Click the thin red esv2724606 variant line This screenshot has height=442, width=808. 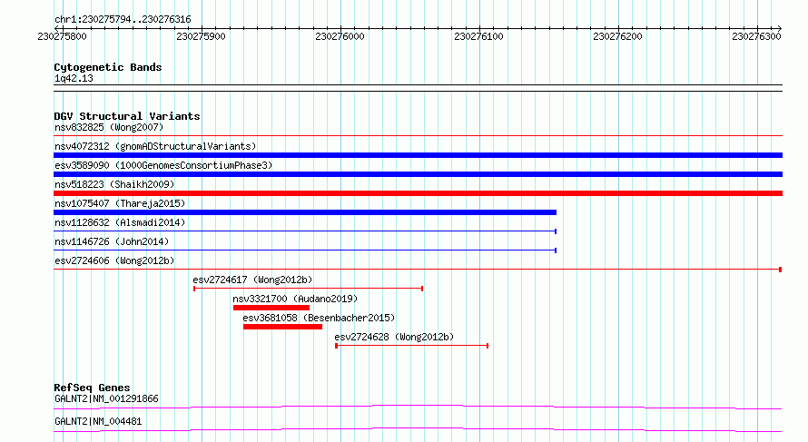click(418, 270)
